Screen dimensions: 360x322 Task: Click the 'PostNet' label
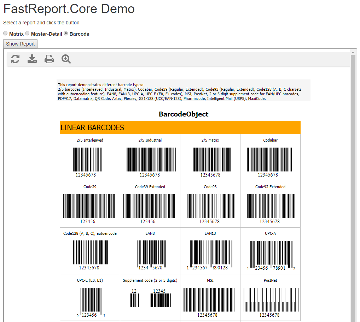tap(271, 280)
